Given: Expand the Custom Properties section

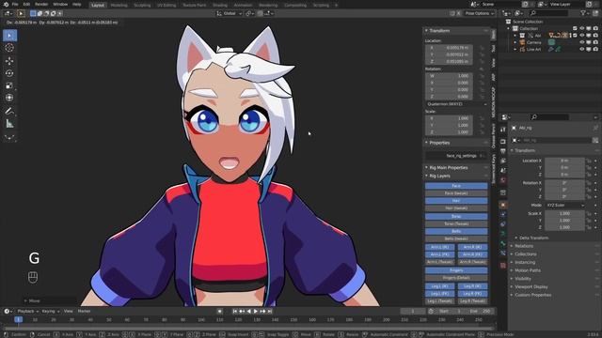Looking at the screenshot, I should click(533, 295).
